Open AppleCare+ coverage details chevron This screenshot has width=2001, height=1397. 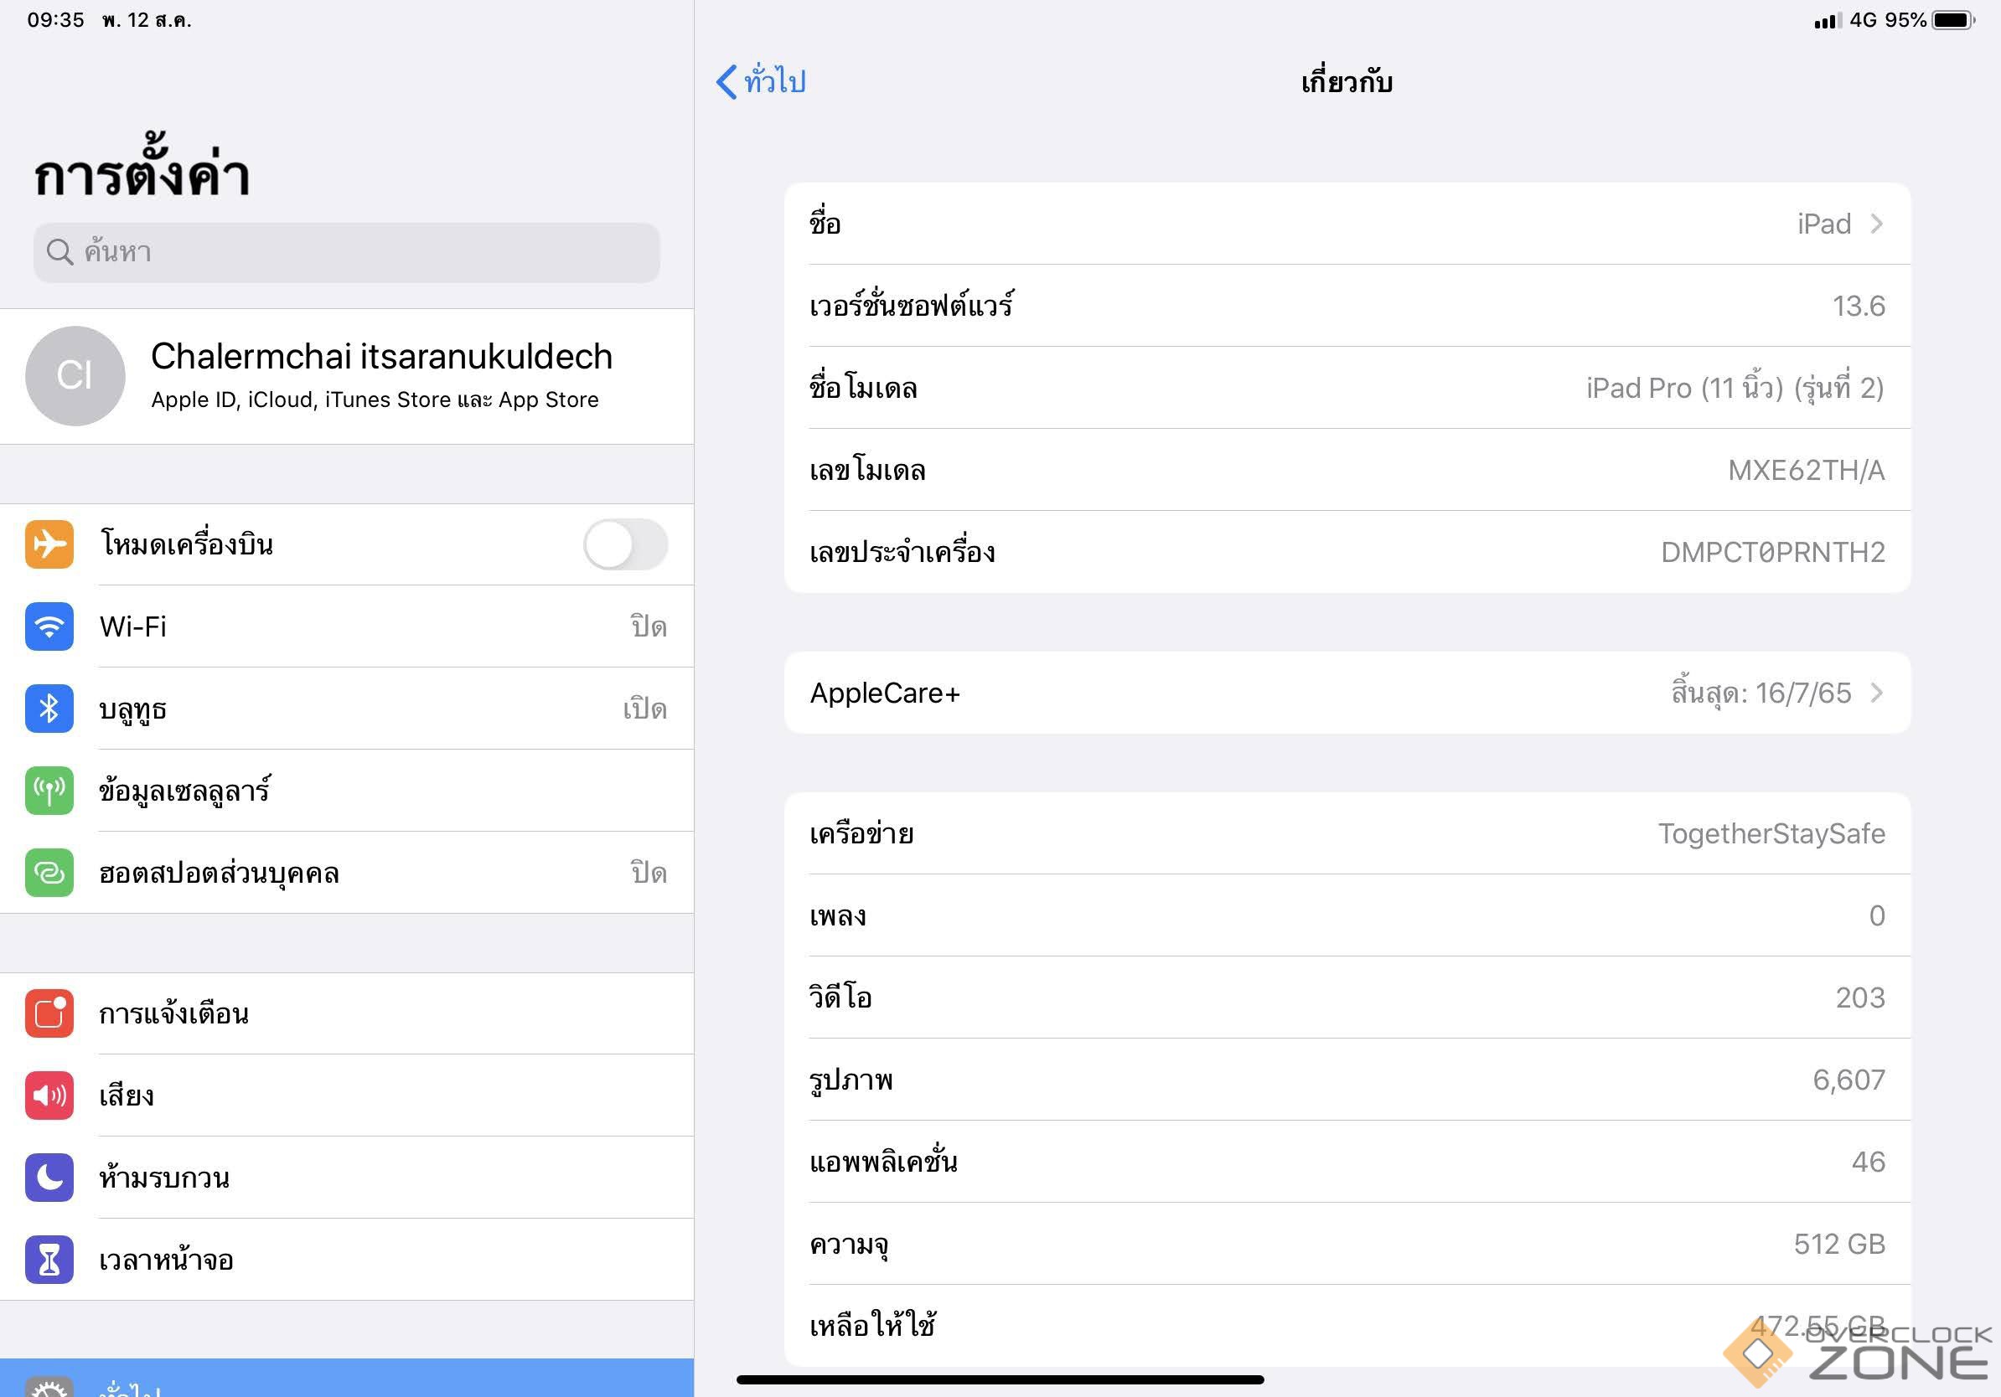point(1876,693)
